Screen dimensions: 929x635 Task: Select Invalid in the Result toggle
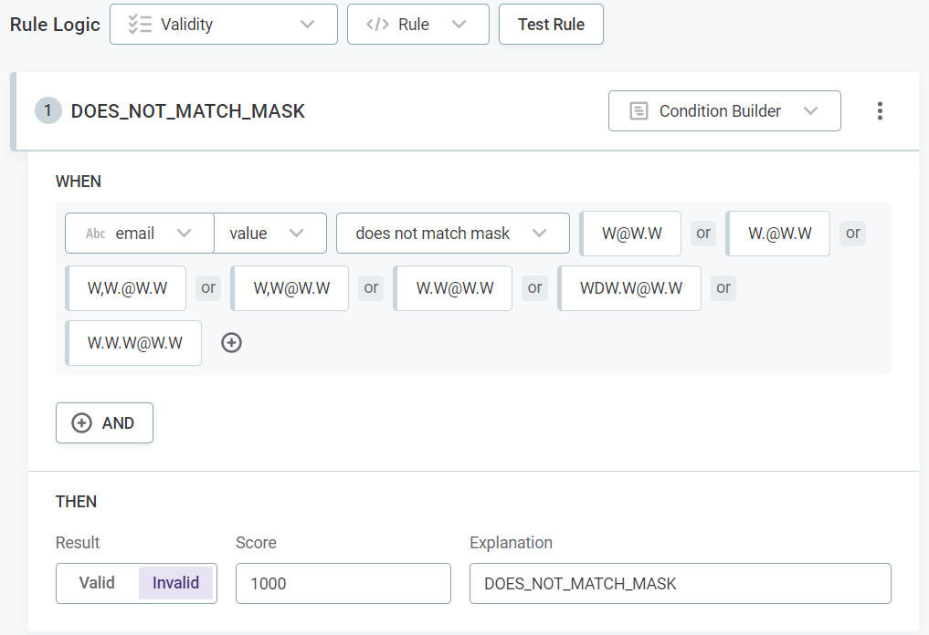(176, 583)
